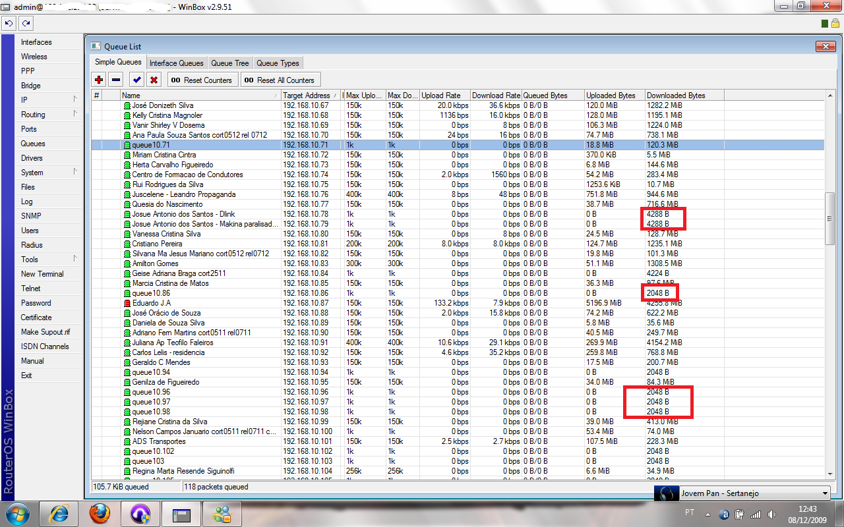
Task: Click the 4154.2 MiB downloaded bytes cell
Action: 665,343
